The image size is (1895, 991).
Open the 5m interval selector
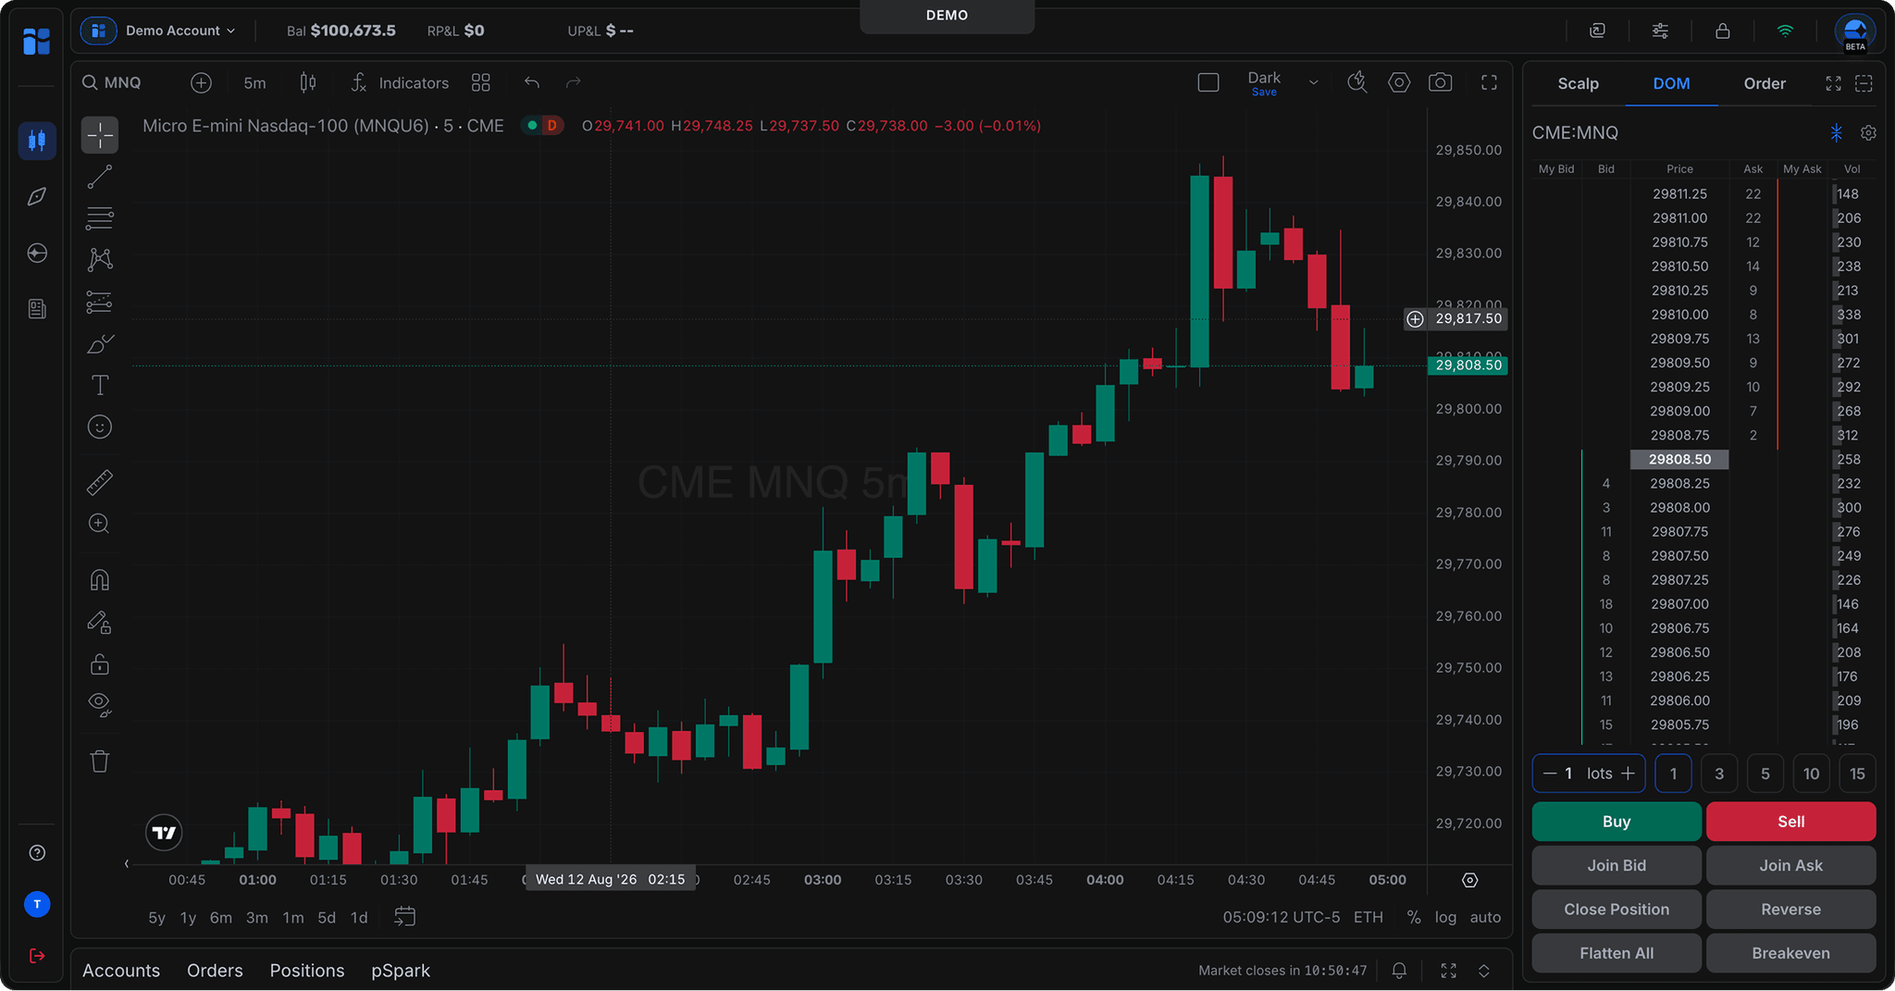click(254, 83)
